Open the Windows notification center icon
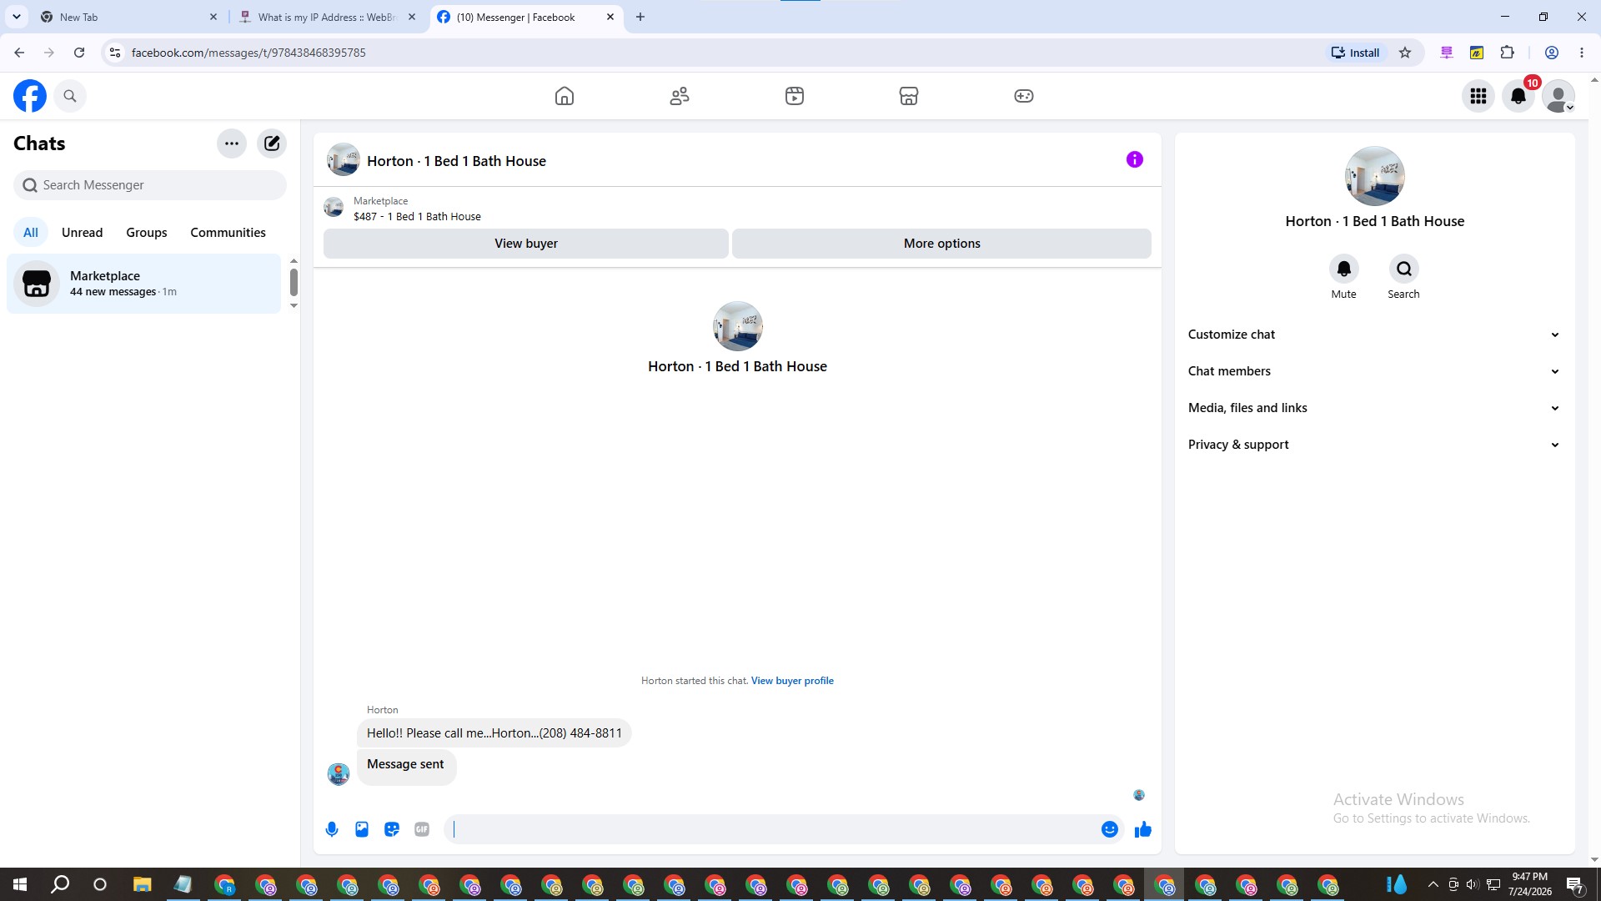1601x901 pixels. pyautogui.click(x=1575, y=884)
